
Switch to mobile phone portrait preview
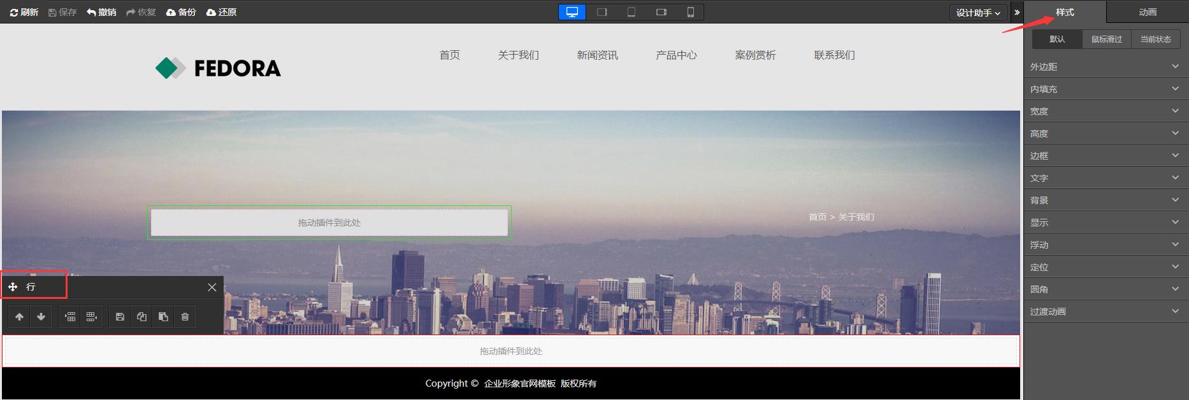[x=690, y=12]
